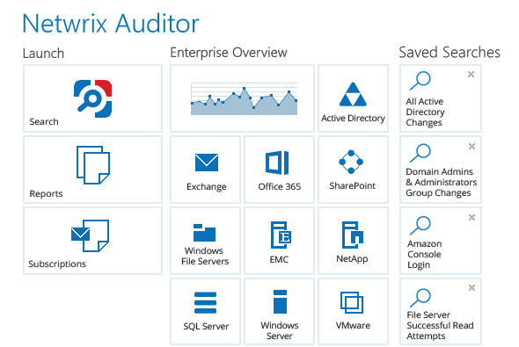This screenshot has height=347, width=519.
Task: Select the SQL Server tile
Action: coord(205,312)
